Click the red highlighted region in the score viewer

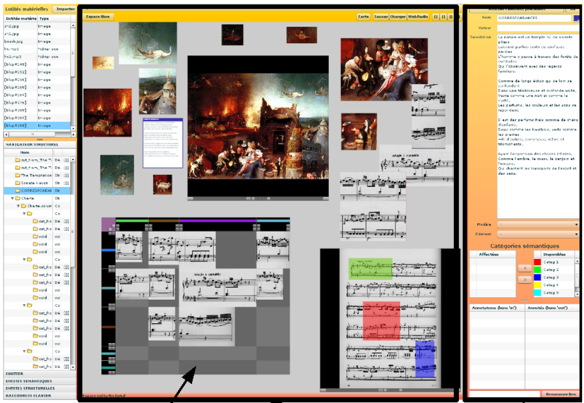(x=381, y=321)
